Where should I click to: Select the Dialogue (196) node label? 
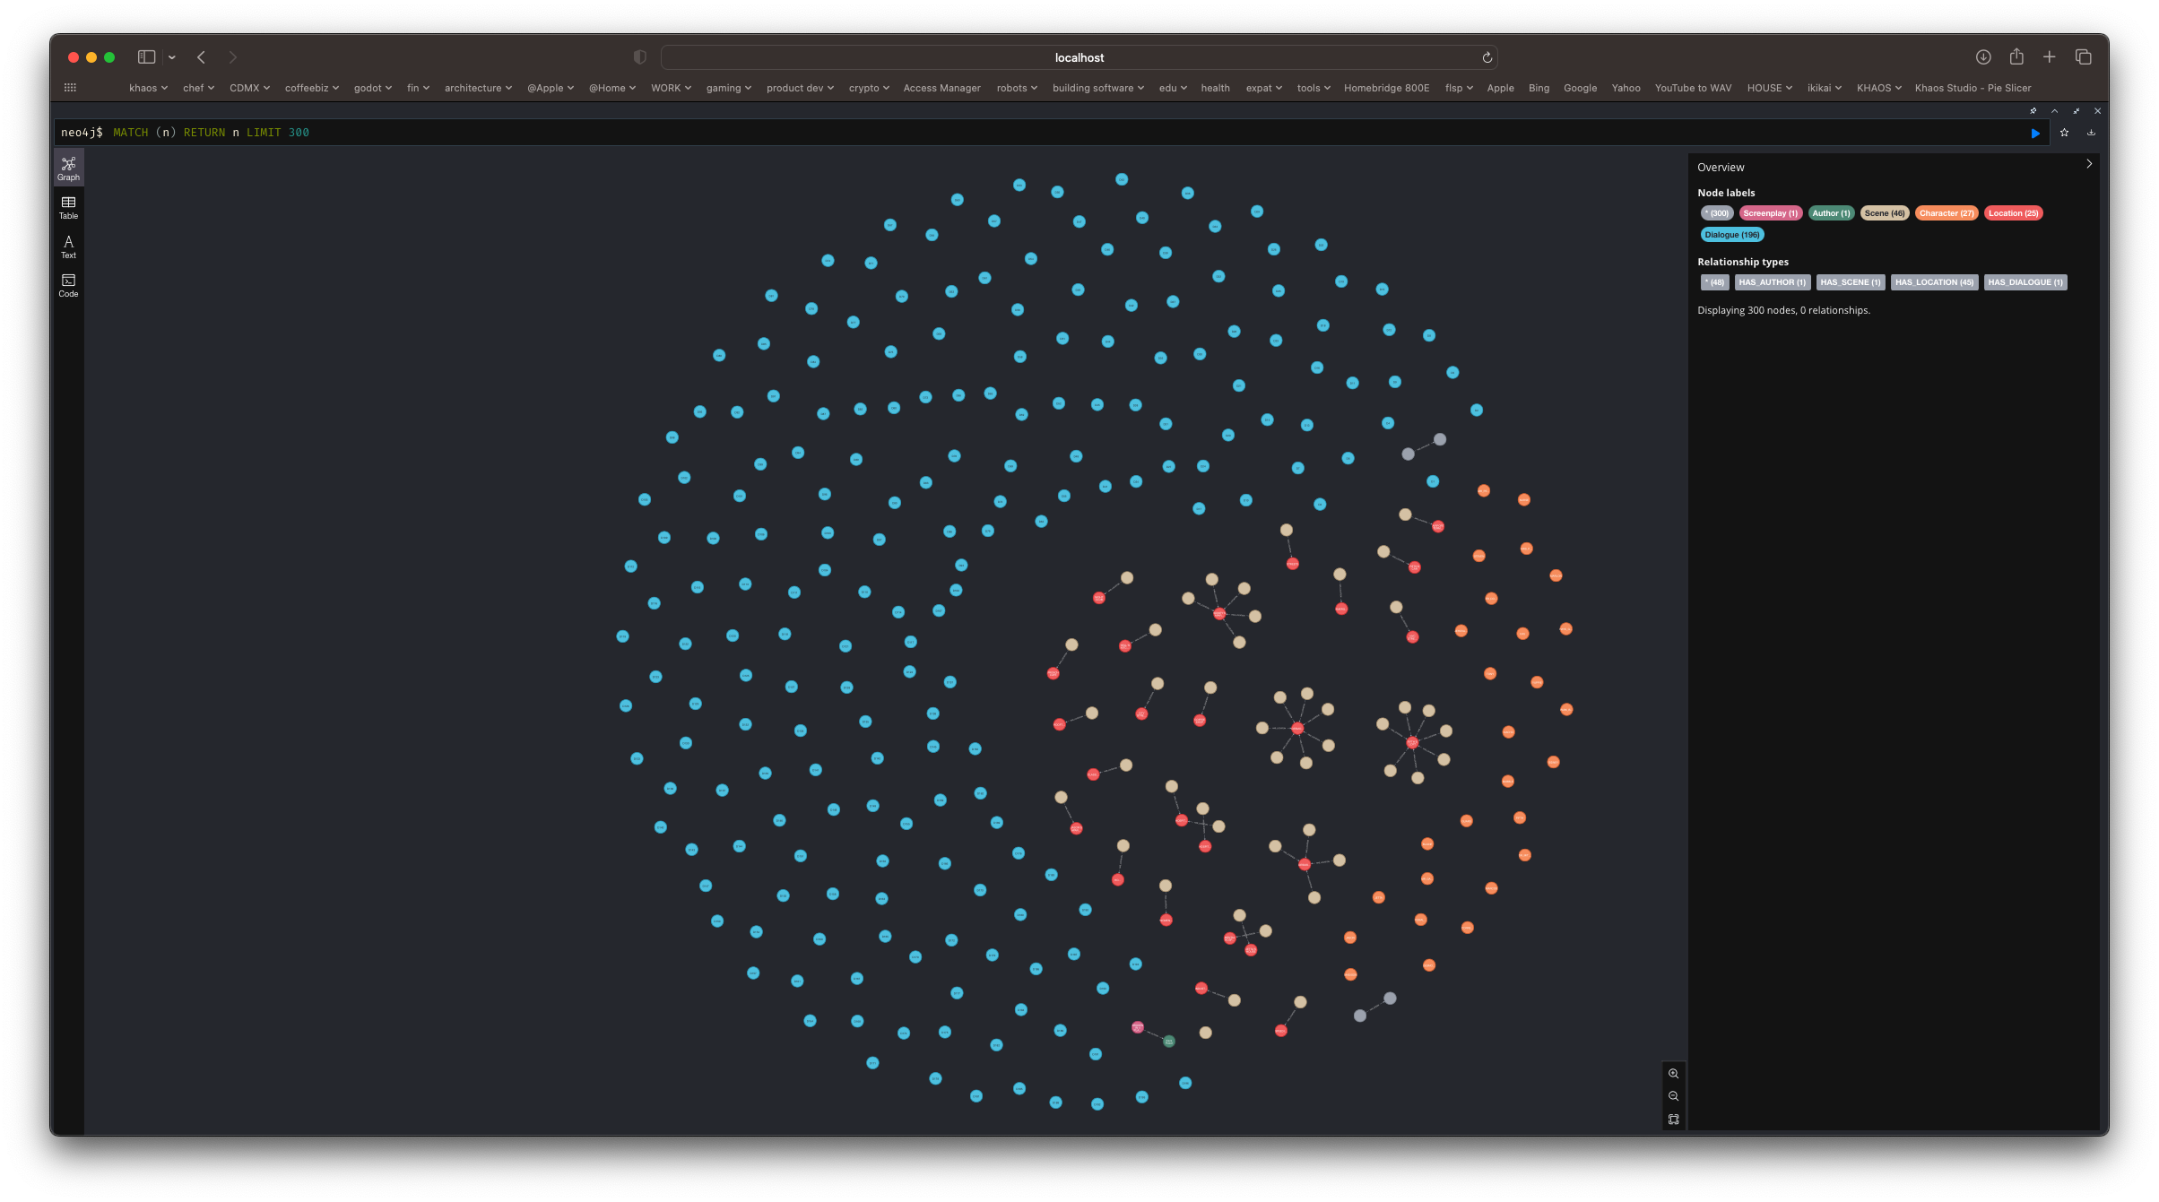[1730, 235]
